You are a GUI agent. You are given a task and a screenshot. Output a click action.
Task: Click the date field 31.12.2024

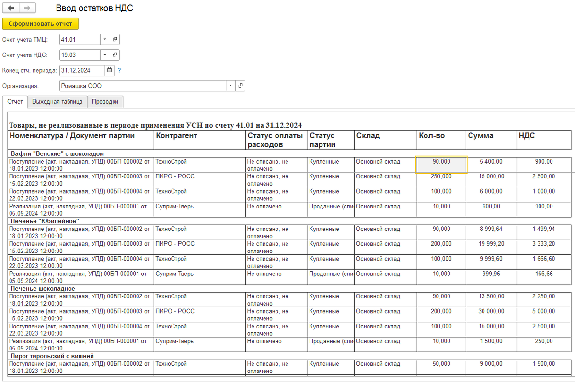tap(82, 70)
